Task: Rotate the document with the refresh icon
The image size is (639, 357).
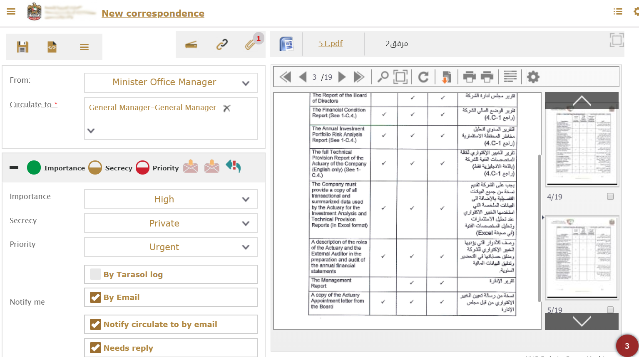Action: (x=423, y=77)
